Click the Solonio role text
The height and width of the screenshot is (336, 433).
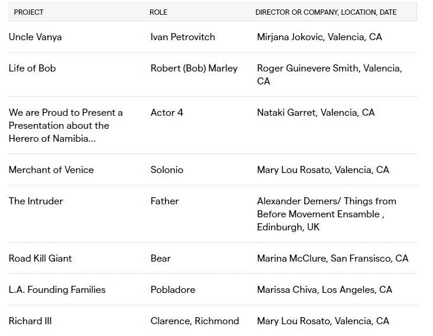tap(167, 170)
